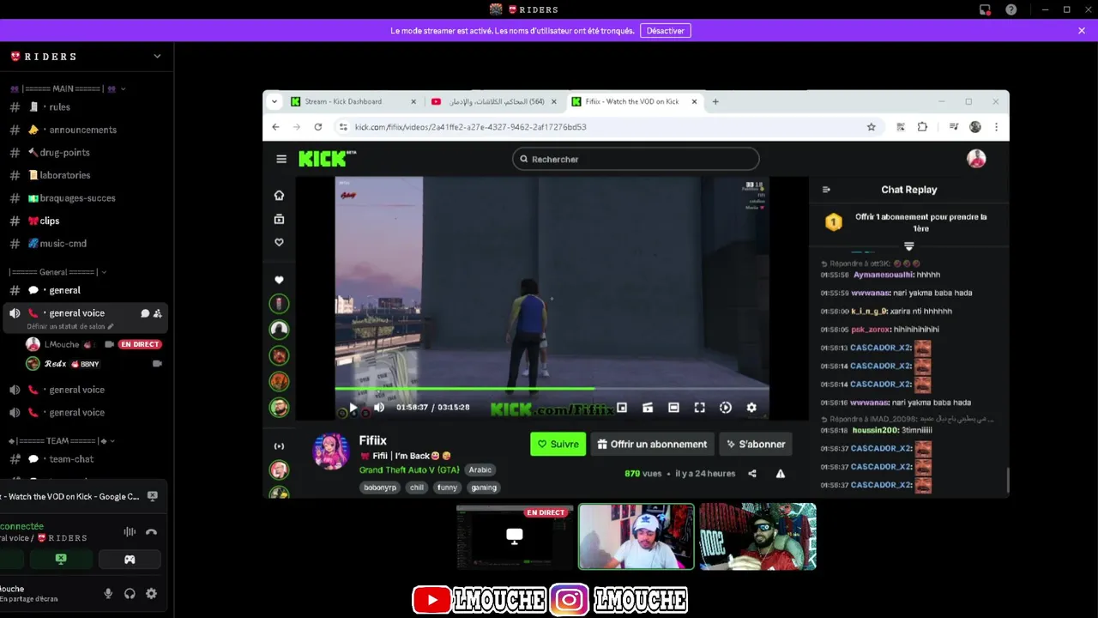Open Kick following heart icon in sidebar
The height and width of the screenshot is (618, 1098).
[x=279, y=242]
